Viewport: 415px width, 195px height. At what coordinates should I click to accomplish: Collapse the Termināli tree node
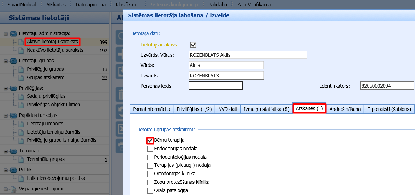(6, 151)
